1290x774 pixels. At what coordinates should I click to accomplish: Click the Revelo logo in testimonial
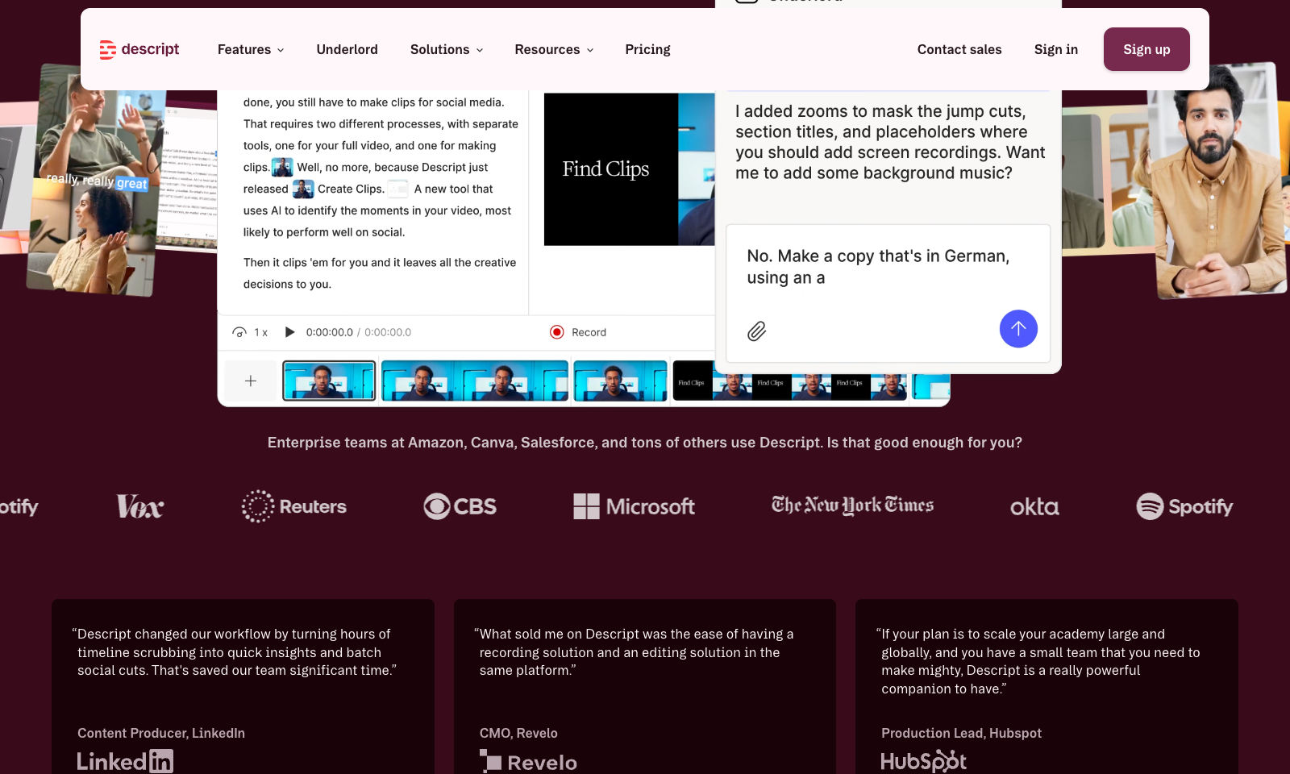(x=528, y=762)
